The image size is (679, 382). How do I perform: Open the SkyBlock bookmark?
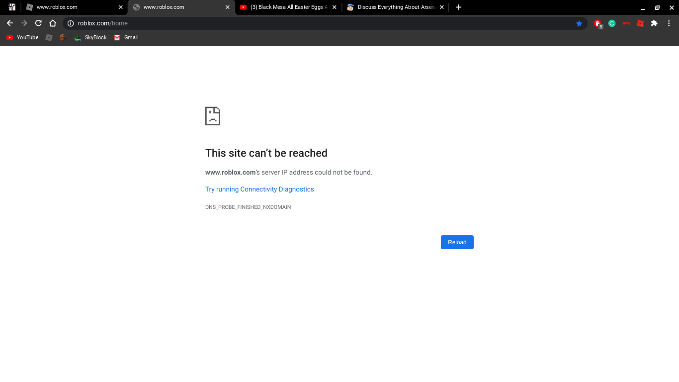pyautogui.click(x=90, y=37)
